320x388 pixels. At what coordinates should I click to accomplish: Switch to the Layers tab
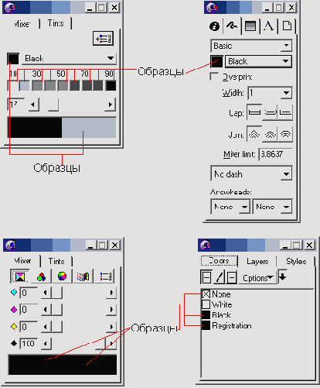[257, 261]
